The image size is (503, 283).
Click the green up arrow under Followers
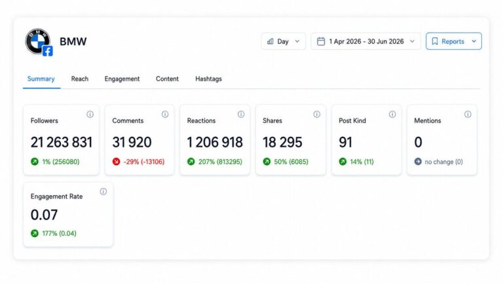click(x=35, y=162)
